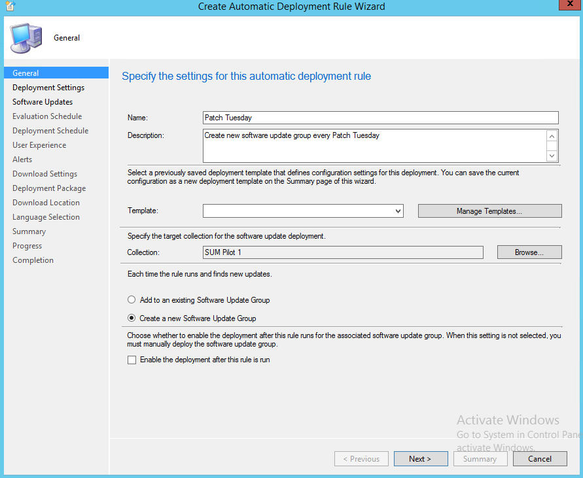Browse for a target collection

click(529, 252)
